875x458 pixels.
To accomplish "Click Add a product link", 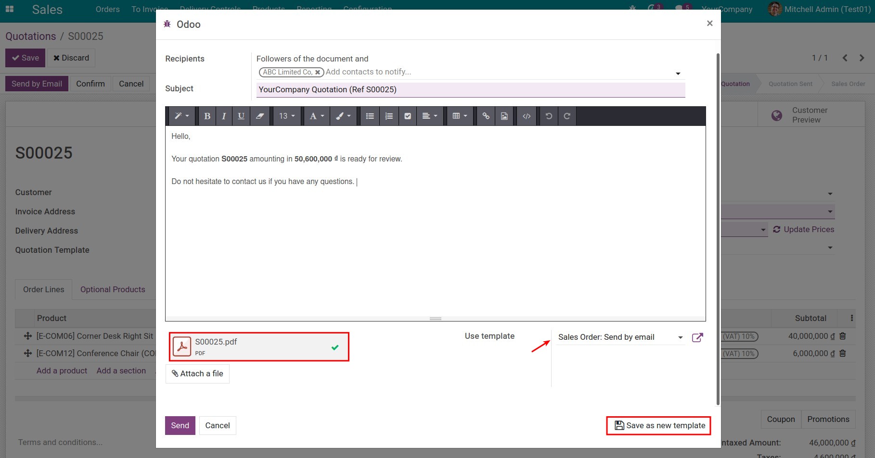I will click(62, 371).
